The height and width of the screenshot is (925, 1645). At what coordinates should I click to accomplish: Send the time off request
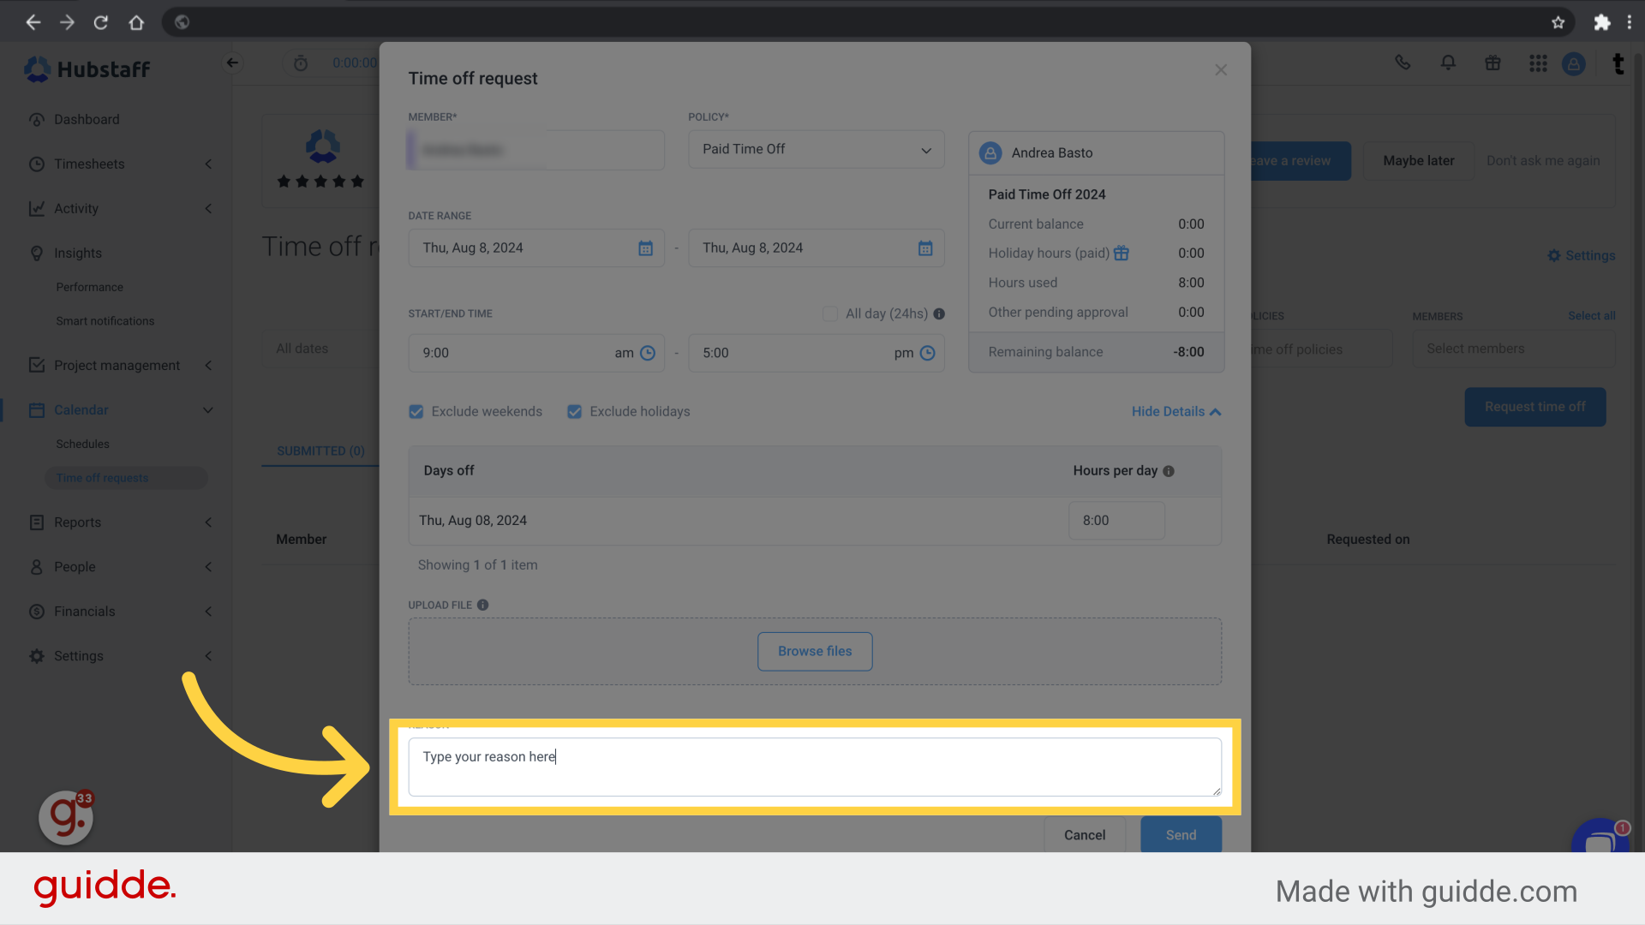click(x=1180, y=834)
